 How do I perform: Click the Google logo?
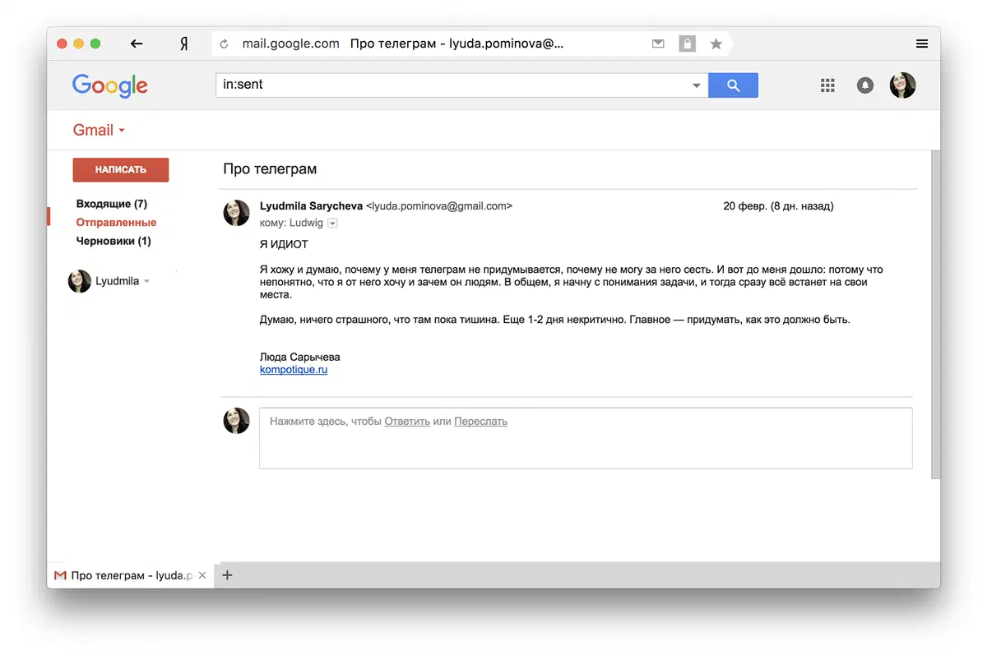pos(110,85)
